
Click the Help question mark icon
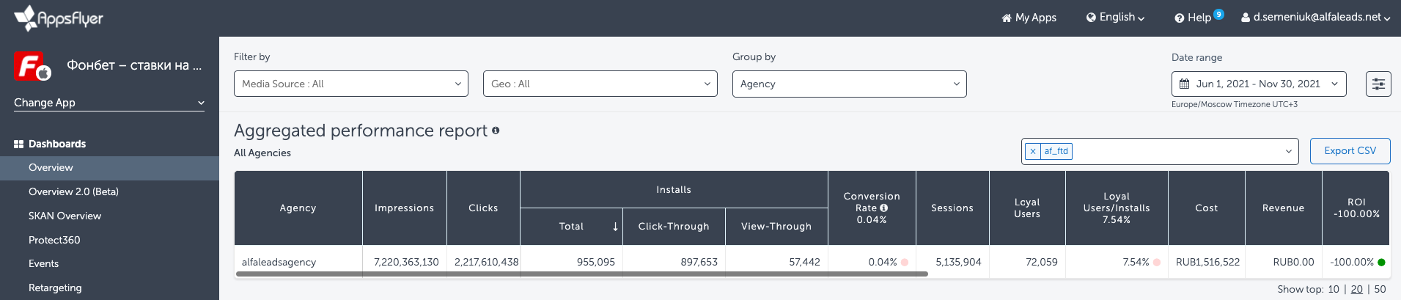(x=1180, y=18)
